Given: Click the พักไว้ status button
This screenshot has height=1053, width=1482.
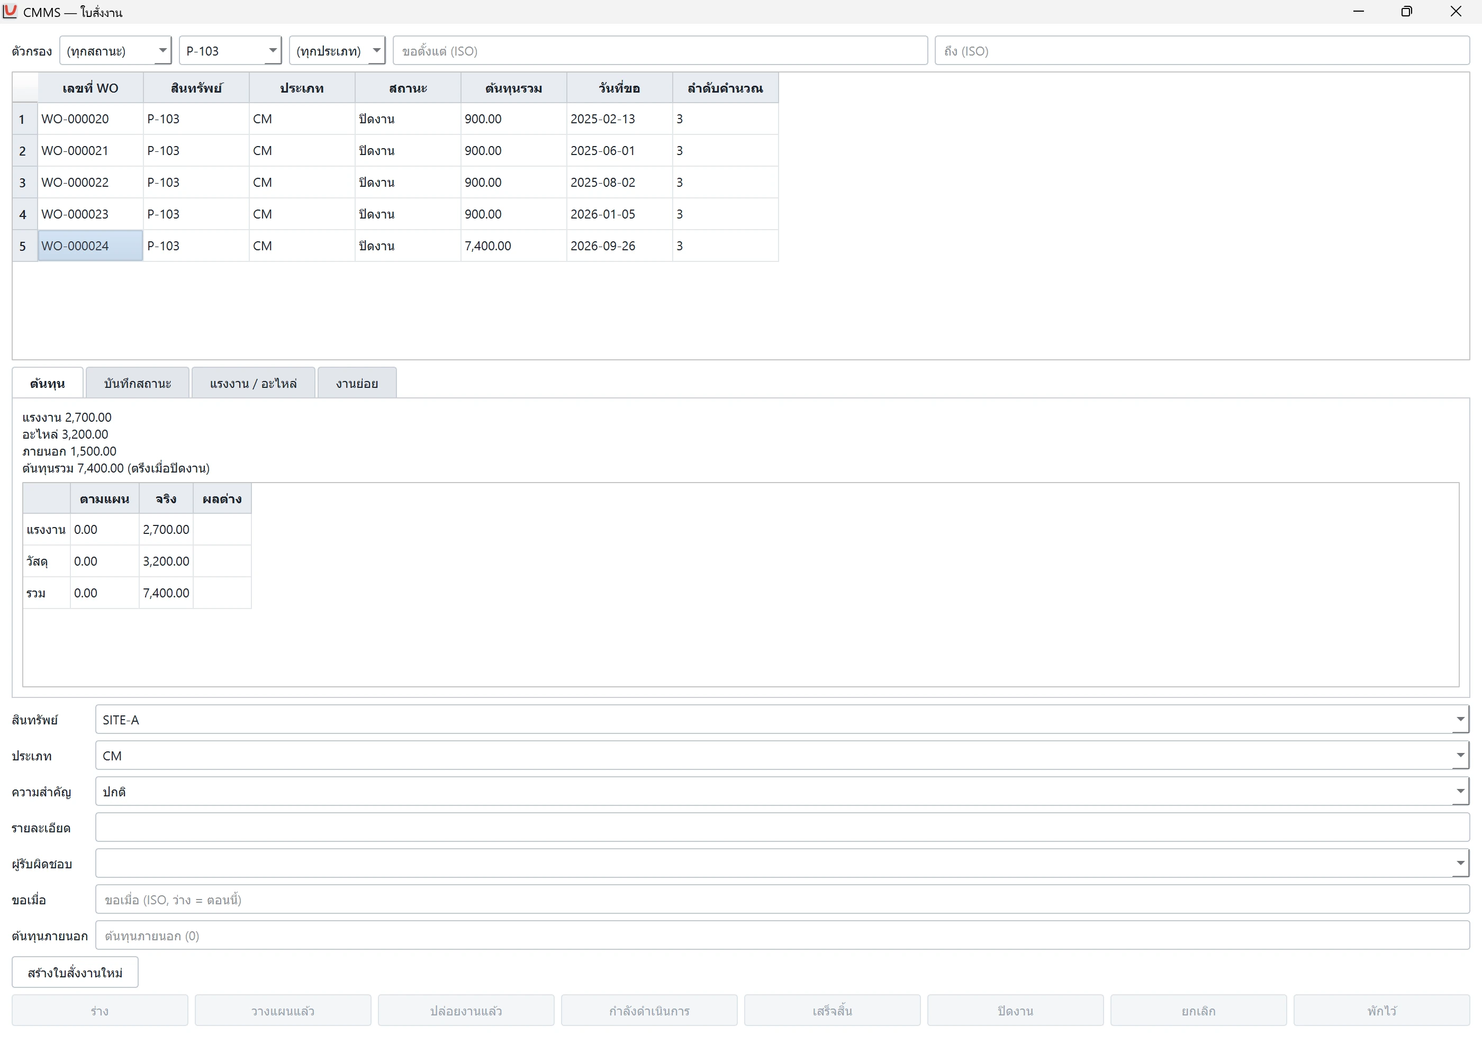Looking at the screenshot, I should (x=1381, y=1011).
